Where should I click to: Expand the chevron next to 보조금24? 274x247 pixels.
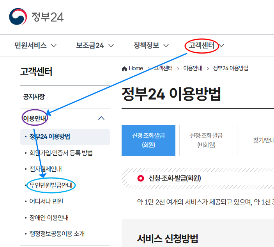click(111, 46)
